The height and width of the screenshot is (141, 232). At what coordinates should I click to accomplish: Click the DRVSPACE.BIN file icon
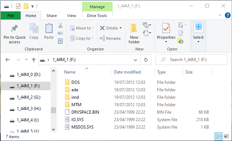67,112
